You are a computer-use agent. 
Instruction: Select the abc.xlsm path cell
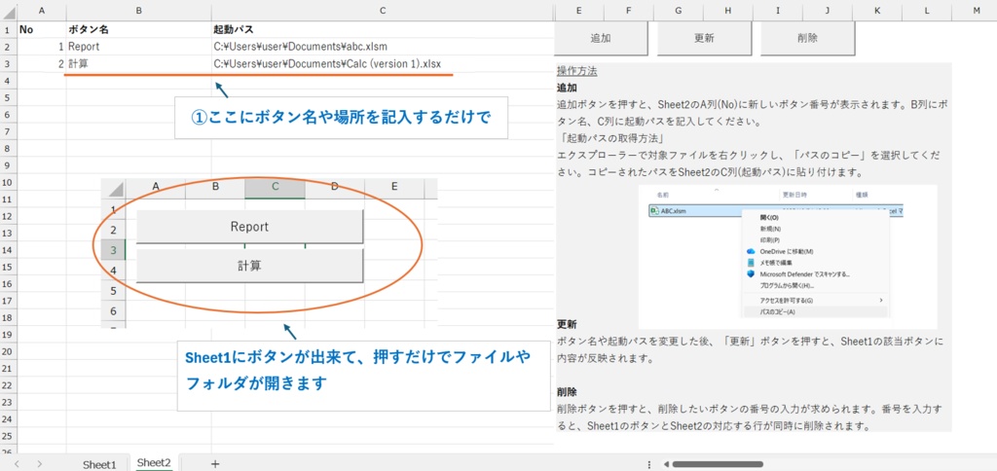coord(382,47)
